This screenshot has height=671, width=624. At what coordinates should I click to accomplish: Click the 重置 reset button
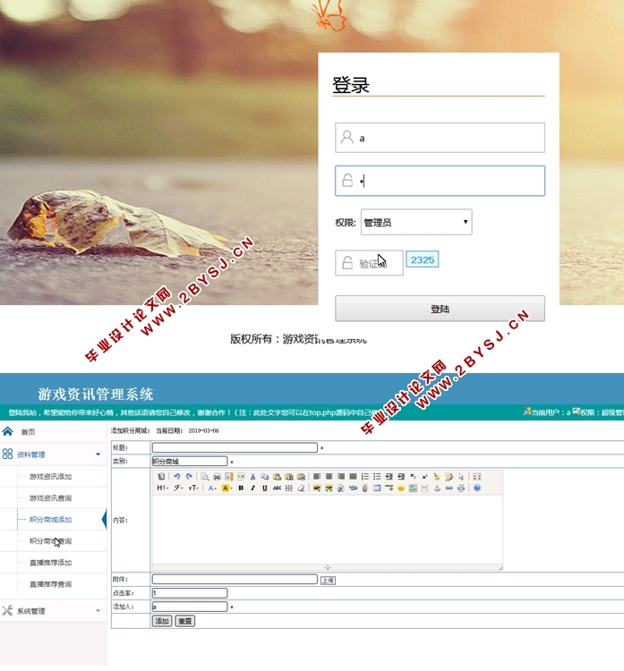coord(185,621)
